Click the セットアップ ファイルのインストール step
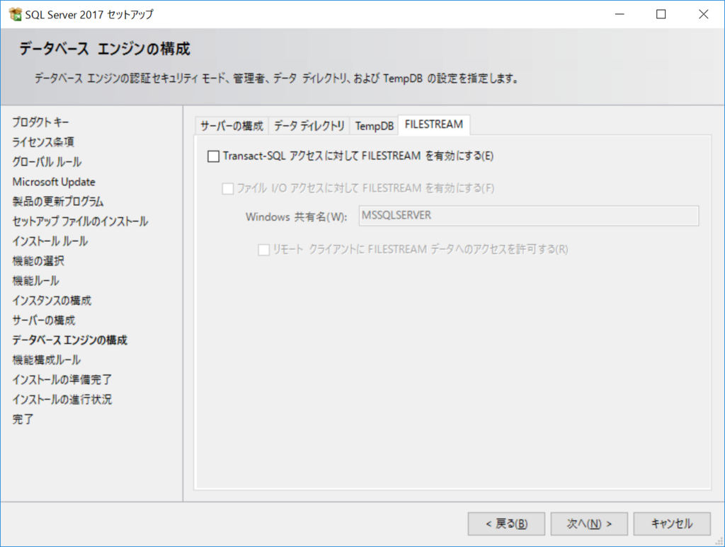The width and height of the screenshot is (725, 547). pos(80,221)
